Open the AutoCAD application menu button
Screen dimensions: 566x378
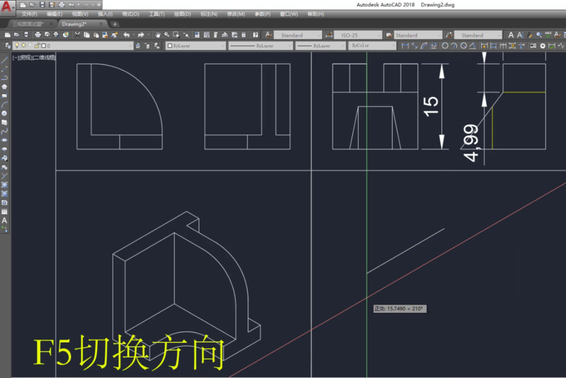(x=8, y=8)
